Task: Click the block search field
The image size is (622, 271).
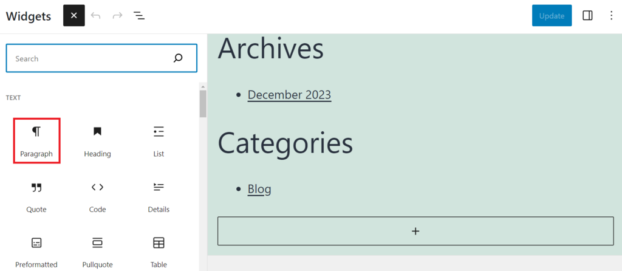Action: [91, 59]
